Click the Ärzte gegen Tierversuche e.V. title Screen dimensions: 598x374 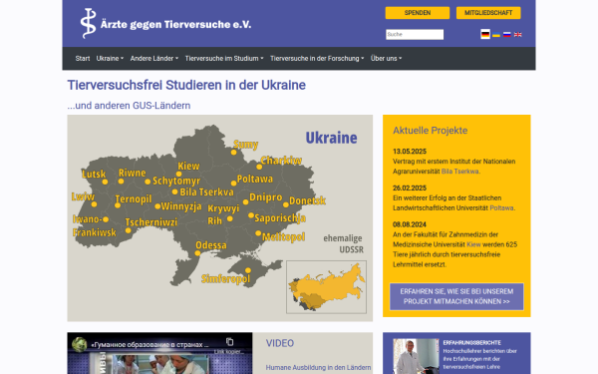175,24
